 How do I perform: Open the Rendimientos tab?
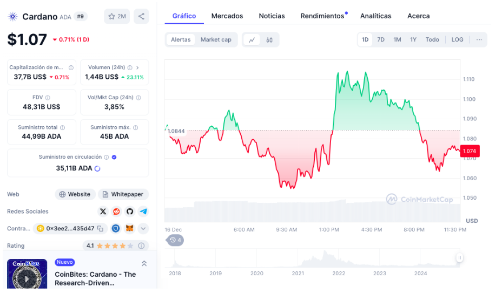click(322, 16)
